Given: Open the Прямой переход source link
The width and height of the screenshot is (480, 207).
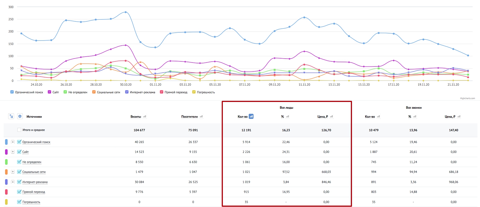Looking at the screenshot, I should [34, 192].
